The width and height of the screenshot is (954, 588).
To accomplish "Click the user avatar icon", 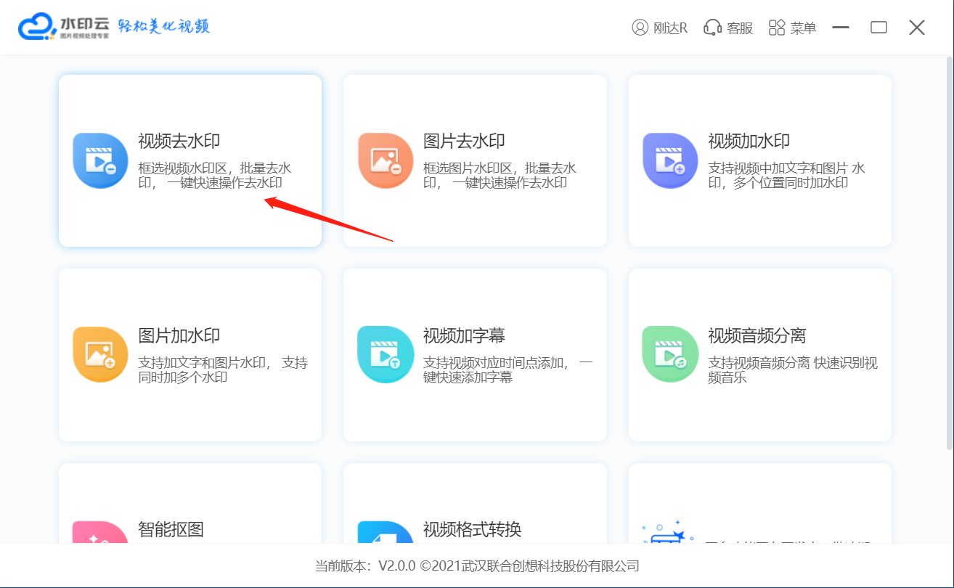I will coord(640,28).
